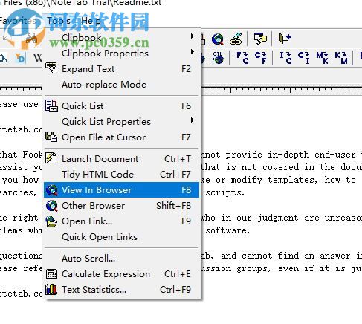The height and width of the screenshot is (324, 362).
Task: Click the Open File at Cursor icon
Action: pos(51,137)
